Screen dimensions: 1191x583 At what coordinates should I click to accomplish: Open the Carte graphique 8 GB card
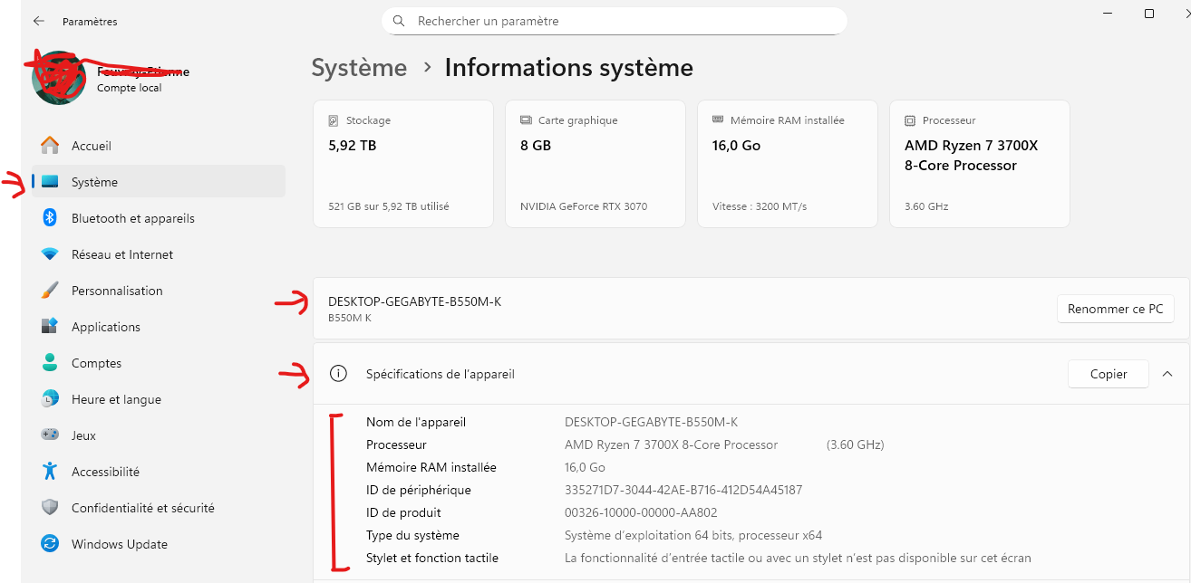click(595, 164)
